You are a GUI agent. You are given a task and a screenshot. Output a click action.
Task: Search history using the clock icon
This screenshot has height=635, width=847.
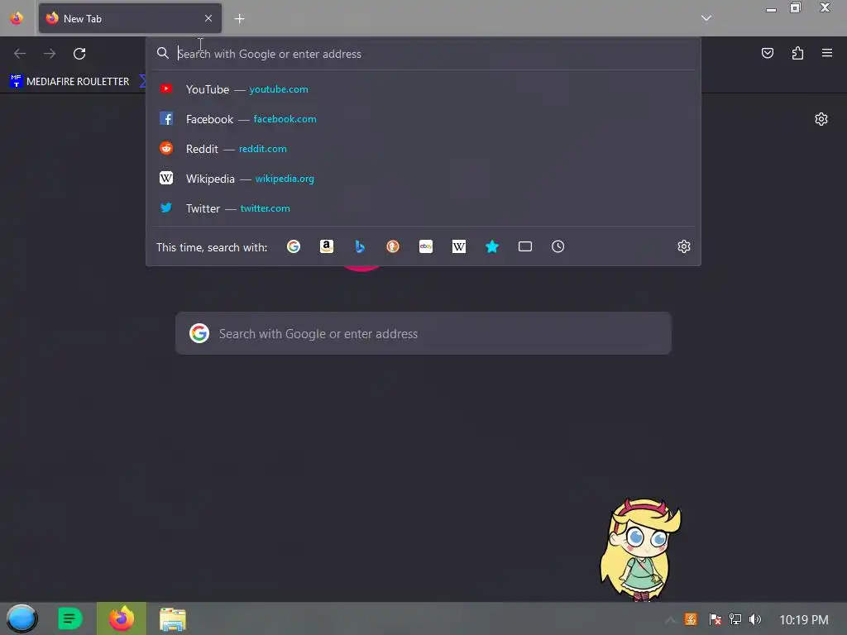[558, 246]
